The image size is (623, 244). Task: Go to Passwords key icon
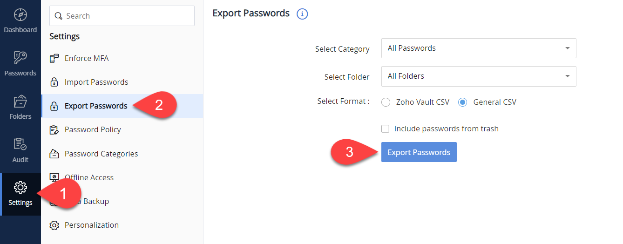[x=20, y=58]
